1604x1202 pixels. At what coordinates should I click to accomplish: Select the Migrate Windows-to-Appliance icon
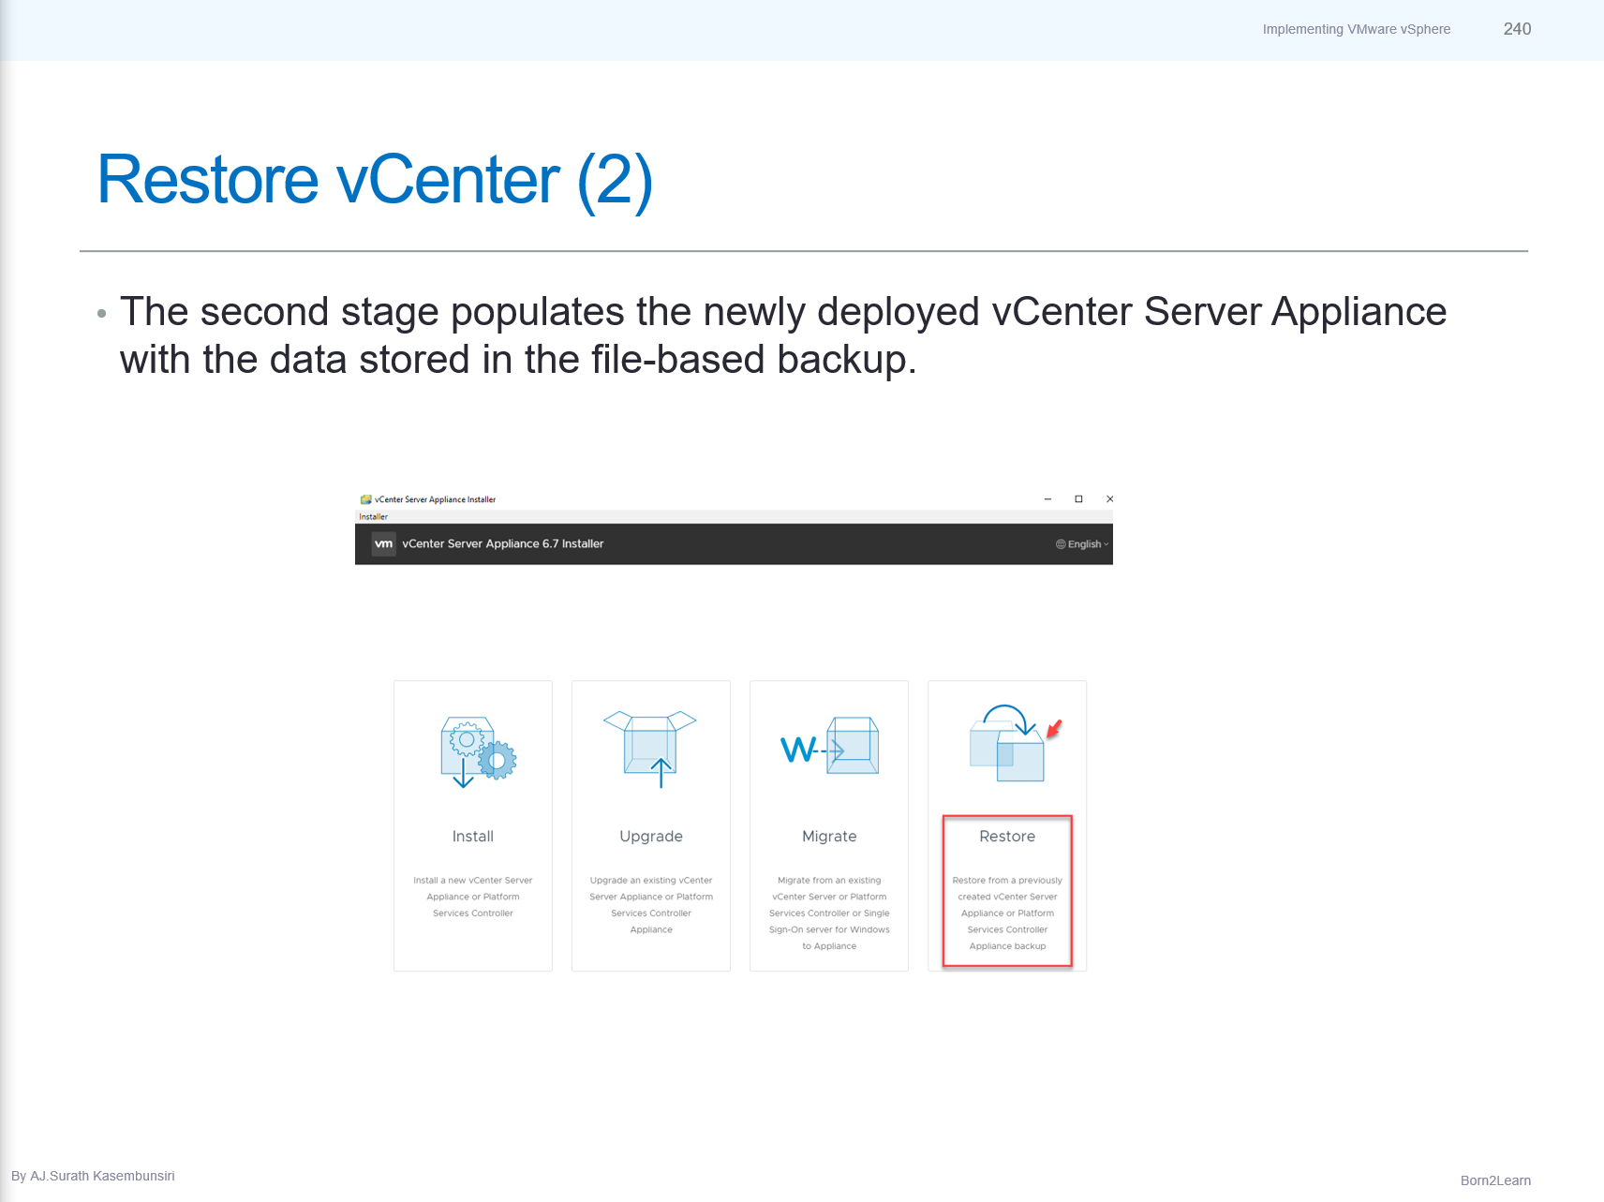828,745
